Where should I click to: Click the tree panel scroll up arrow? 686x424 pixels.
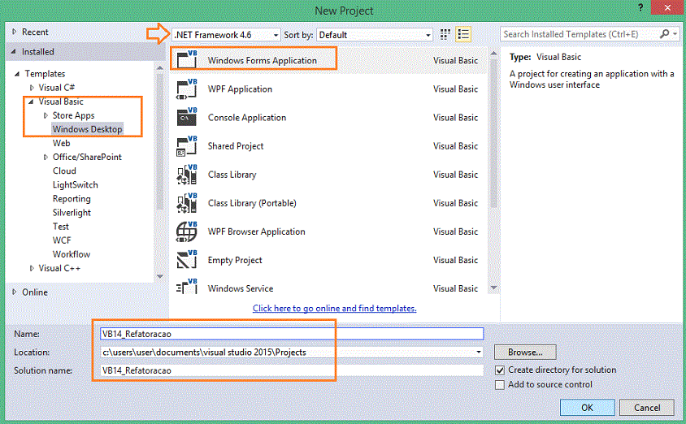coord(159,67)
